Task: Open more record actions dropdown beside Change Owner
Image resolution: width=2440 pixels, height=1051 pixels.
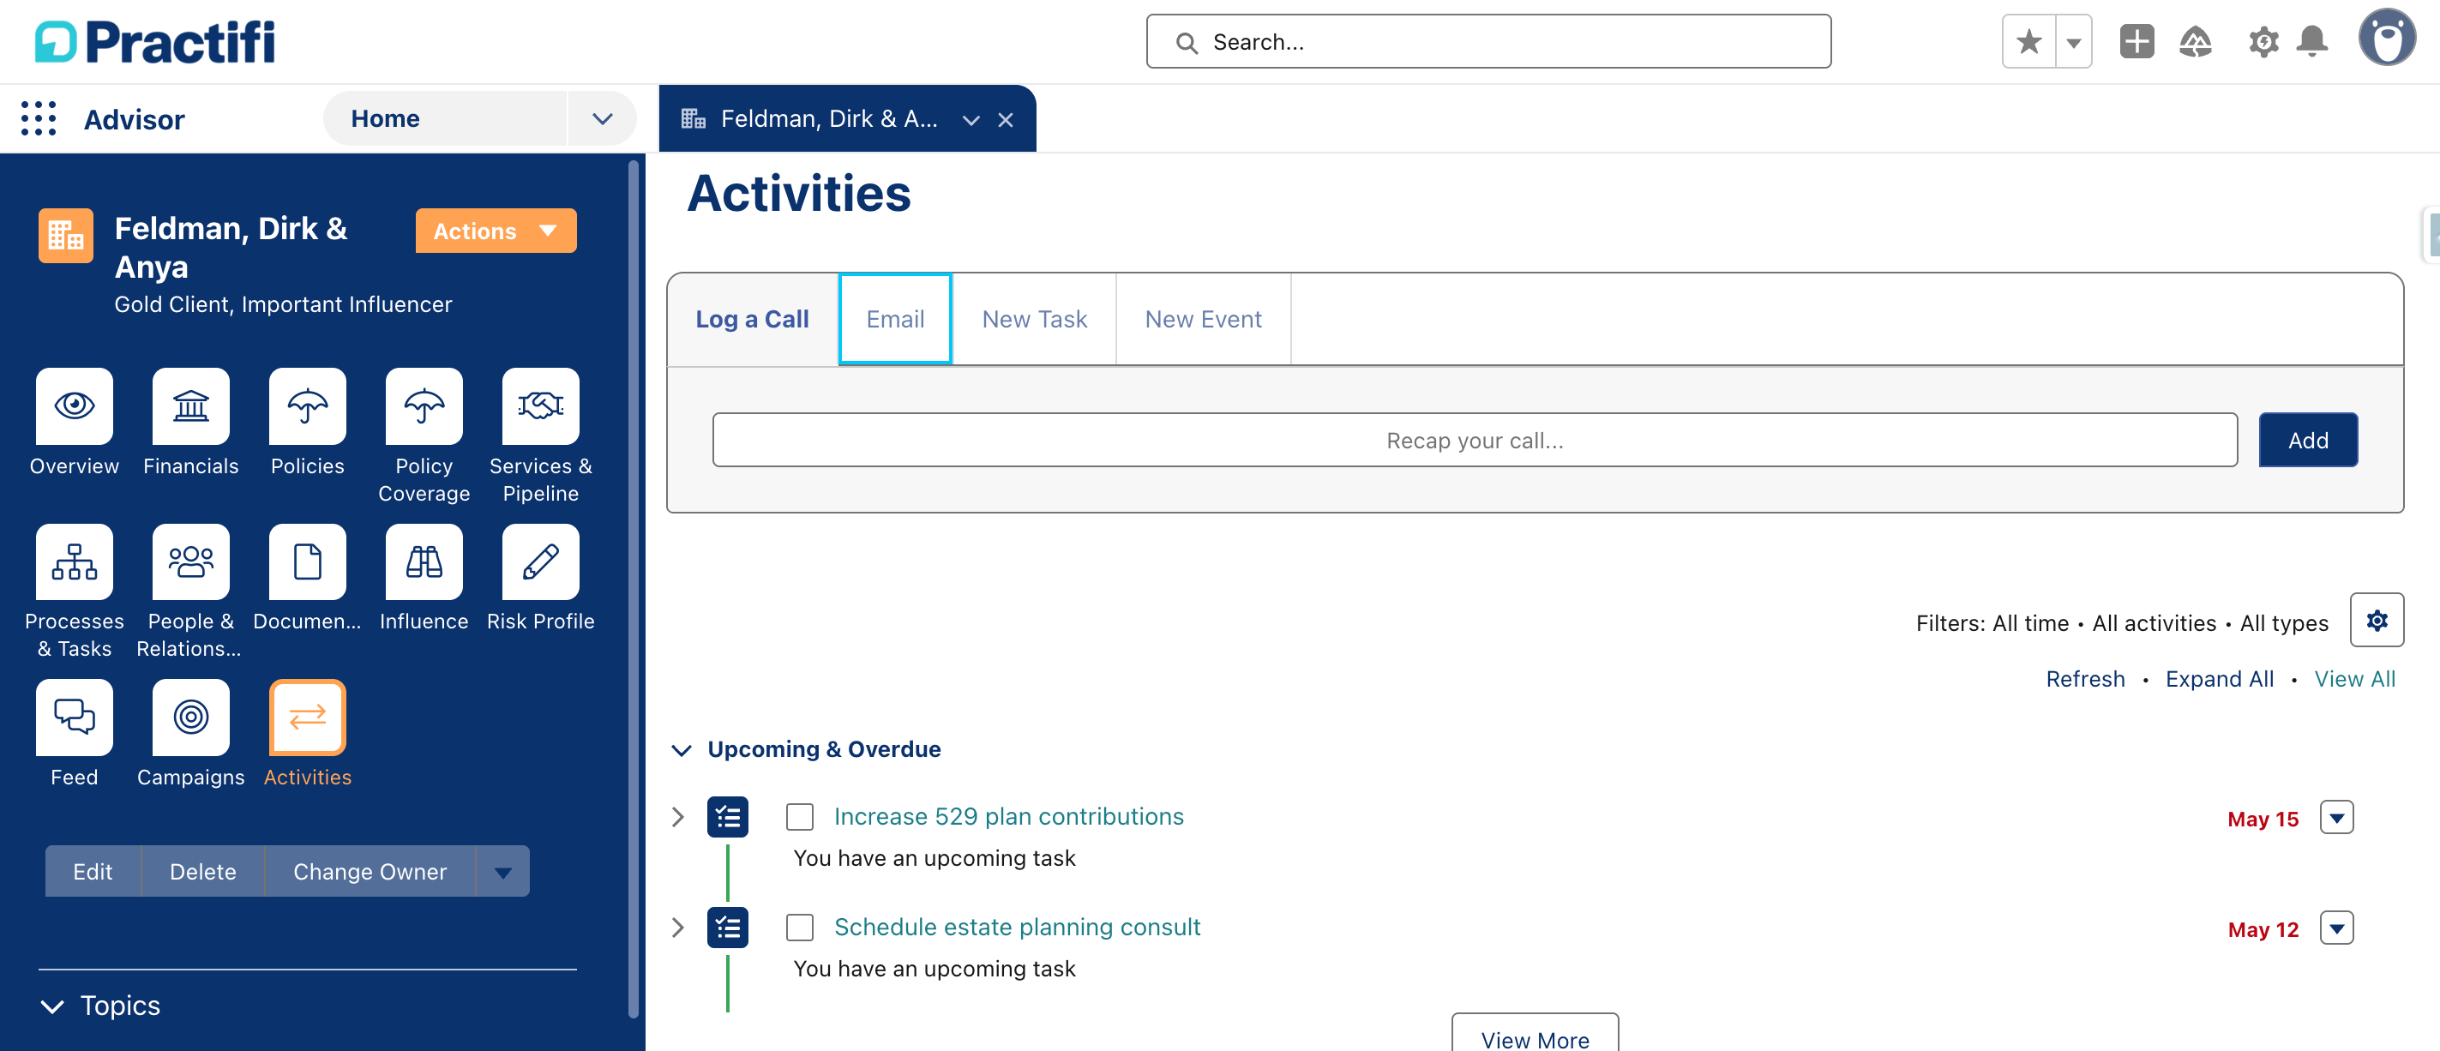Action: click(x=502, y=871)
